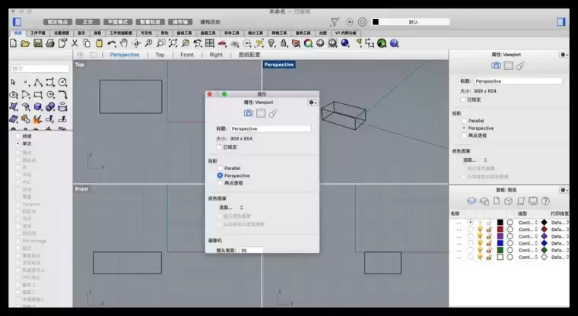578x316 pixels.
Task: Click the red car icon in the toolbar
Action: (x=222, y=43)
